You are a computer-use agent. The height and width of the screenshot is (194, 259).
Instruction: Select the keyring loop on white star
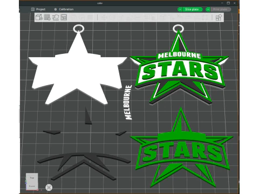coord(79,29)
